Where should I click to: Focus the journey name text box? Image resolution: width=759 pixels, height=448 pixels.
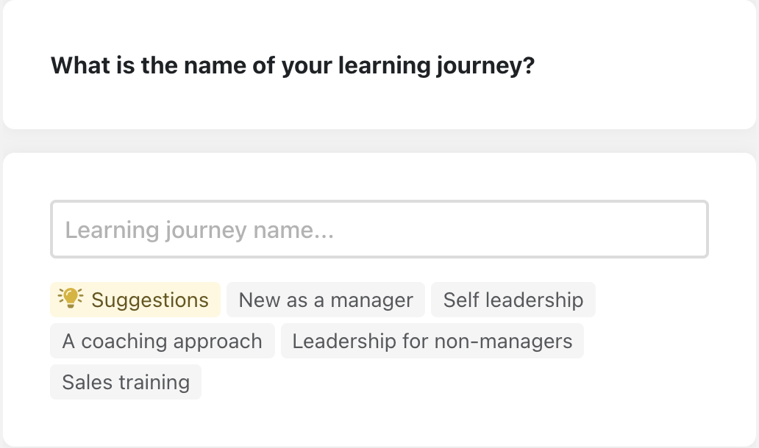[x=379, y=230]
